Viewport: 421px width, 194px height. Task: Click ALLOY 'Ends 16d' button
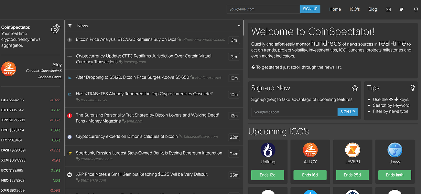(310, 175)
